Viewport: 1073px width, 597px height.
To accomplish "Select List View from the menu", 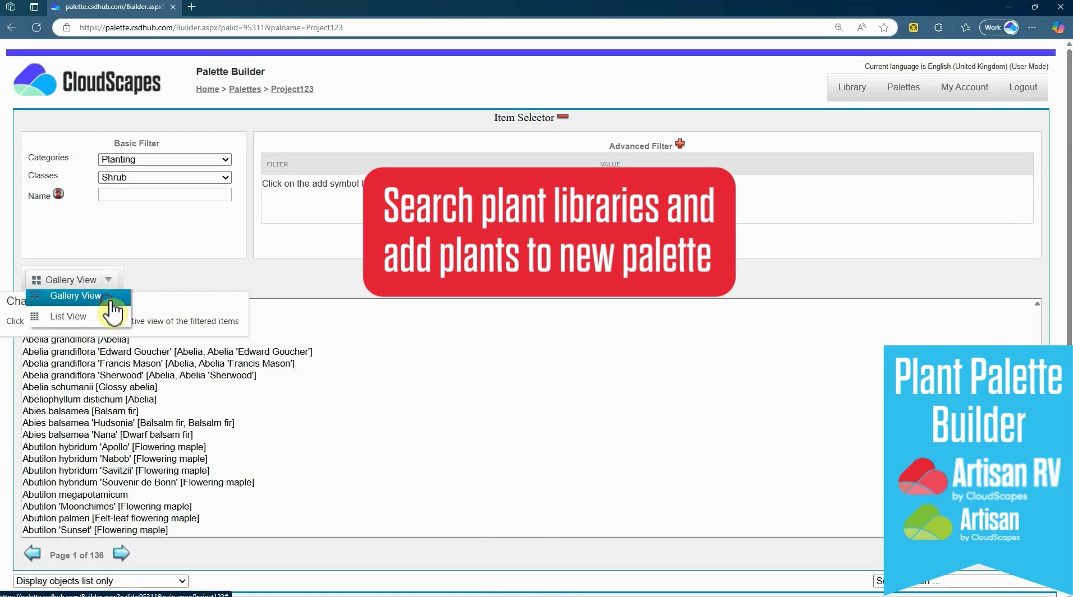I will coord(68,317).
